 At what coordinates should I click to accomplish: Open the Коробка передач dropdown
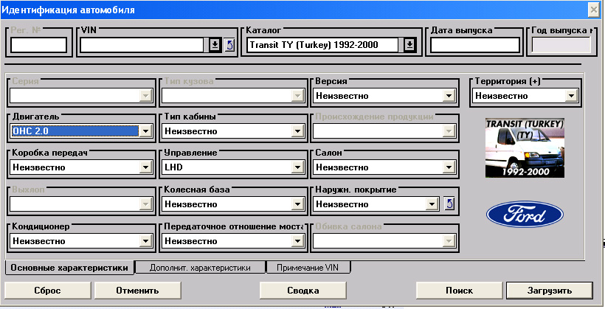[x=145, y=167]
